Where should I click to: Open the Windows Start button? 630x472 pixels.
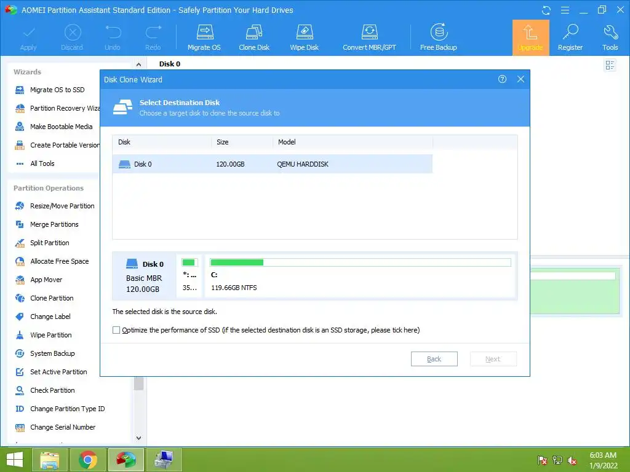point(15,460)
